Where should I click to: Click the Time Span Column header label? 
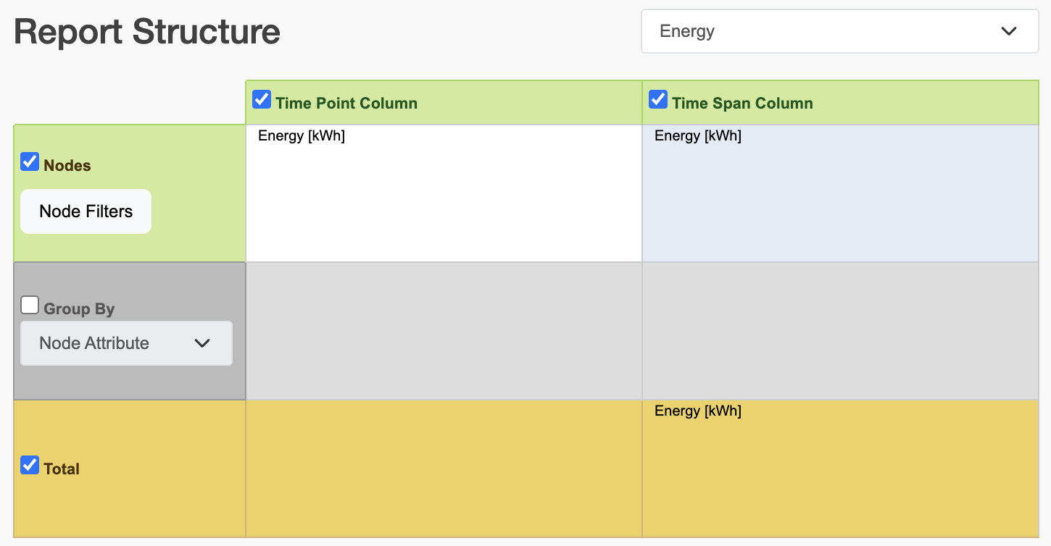click(x=742, y=104)
